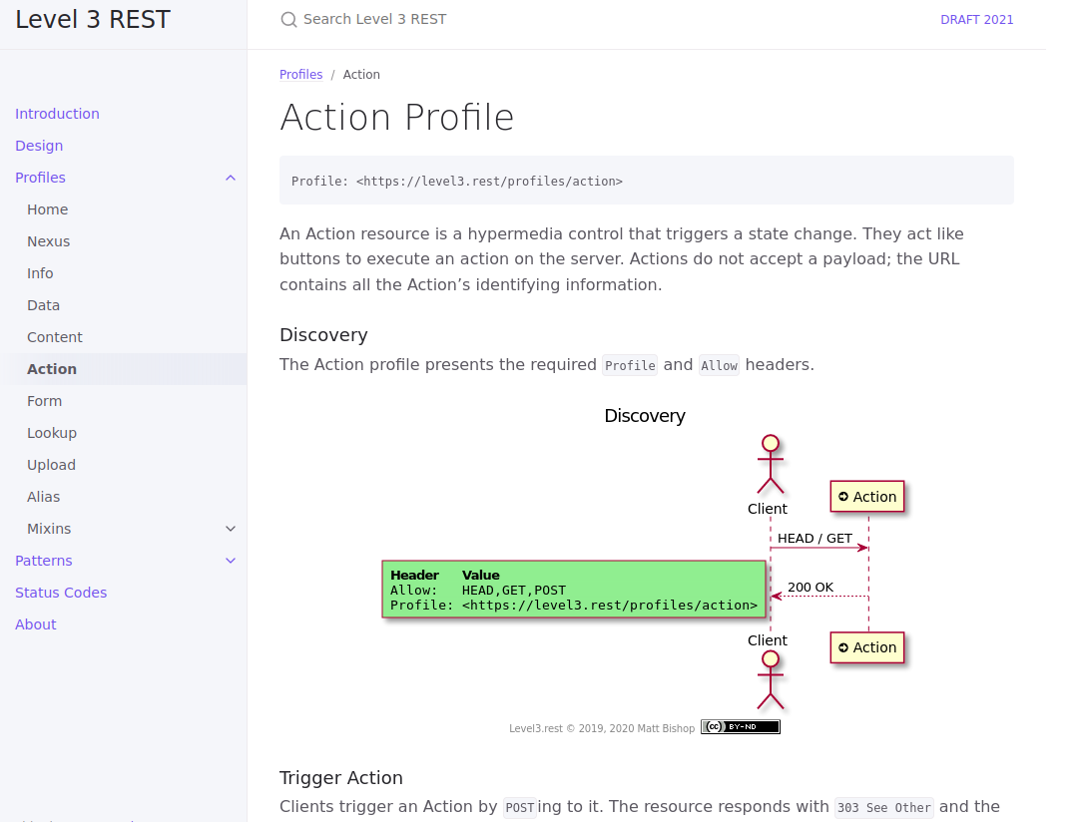The width and height of the screenshot is (1081, 822).
Task: Click the DRAFT 2021 link
Action: click(976, 20)
